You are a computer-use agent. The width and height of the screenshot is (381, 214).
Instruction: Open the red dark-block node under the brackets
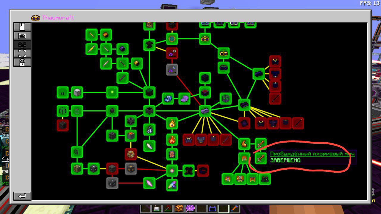(63, 125)
